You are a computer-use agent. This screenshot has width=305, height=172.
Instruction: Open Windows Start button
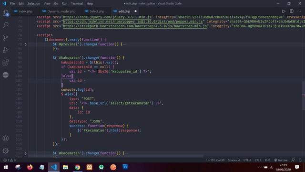coord(6,167)
